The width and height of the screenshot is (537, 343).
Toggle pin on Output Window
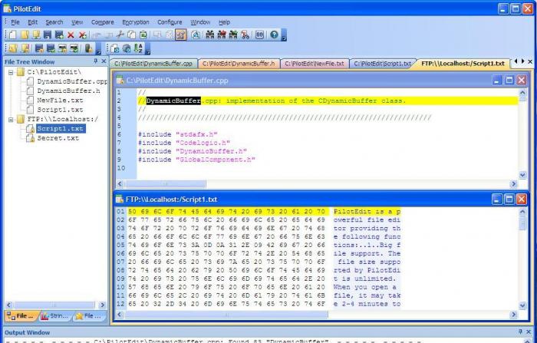click(520, 331)
